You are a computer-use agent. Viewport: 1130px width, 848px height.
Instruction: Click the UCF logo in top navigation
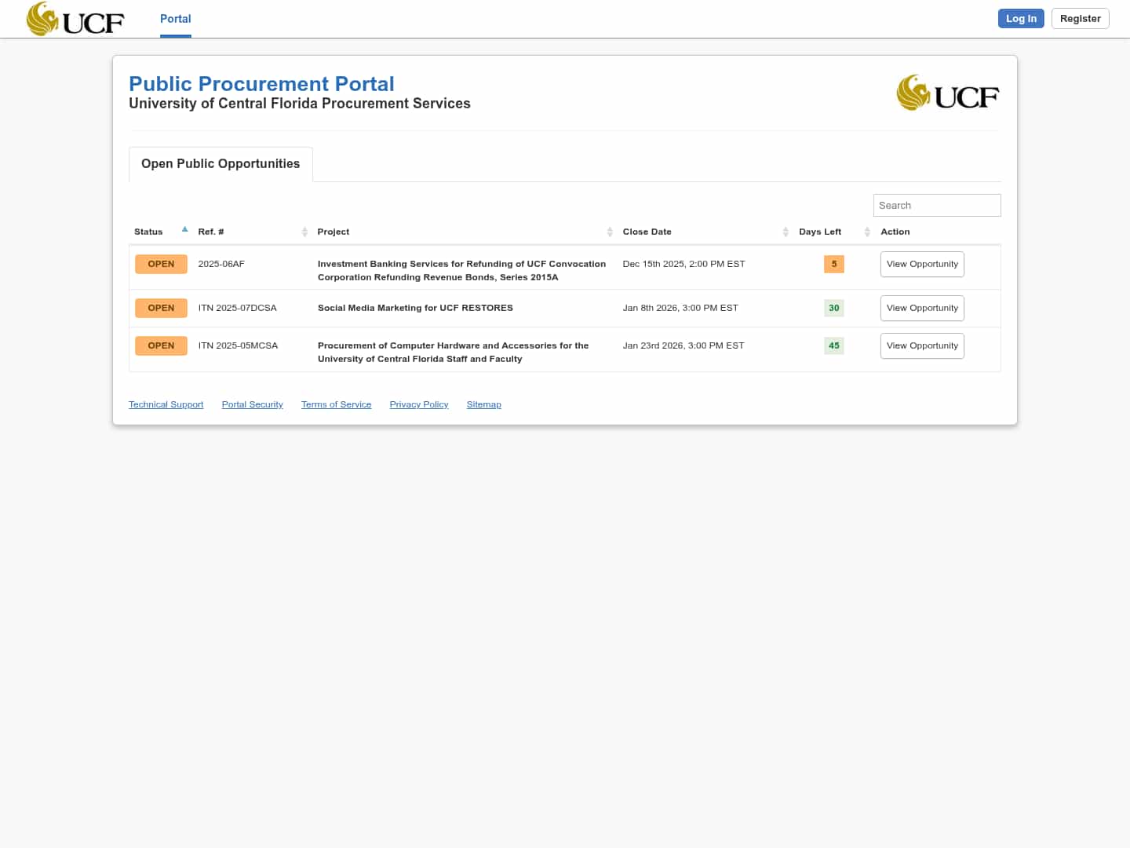click(75, 19)
